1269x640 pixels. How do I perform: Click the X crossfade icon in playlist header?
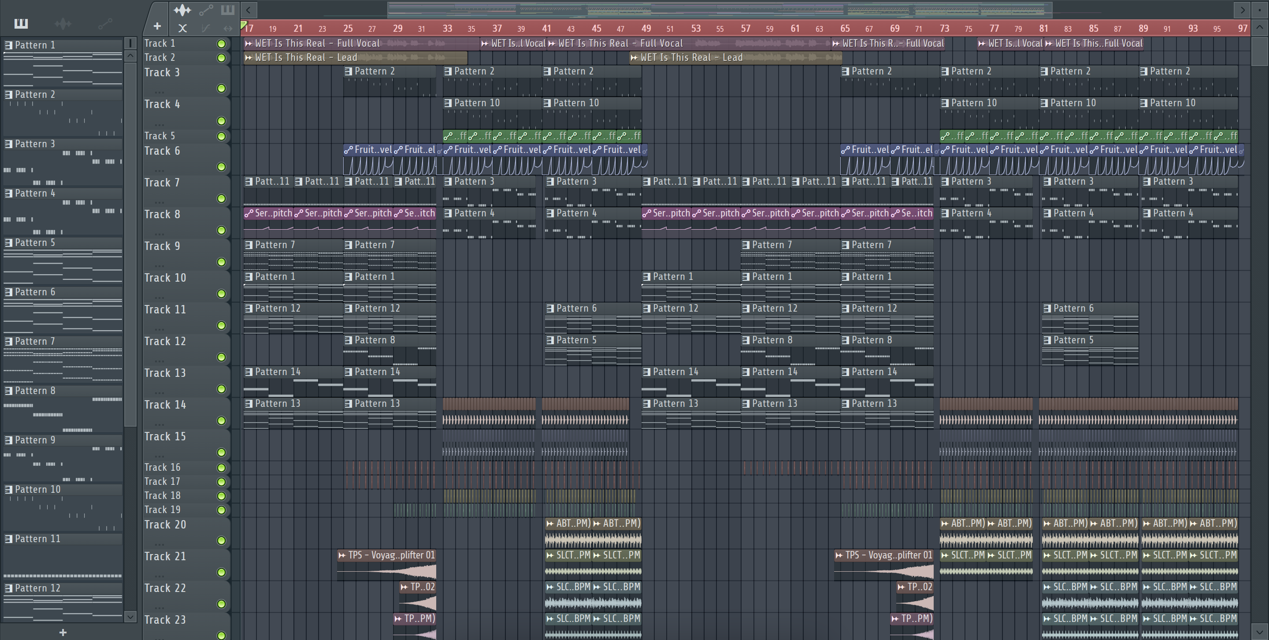click(x=182, y=29)
